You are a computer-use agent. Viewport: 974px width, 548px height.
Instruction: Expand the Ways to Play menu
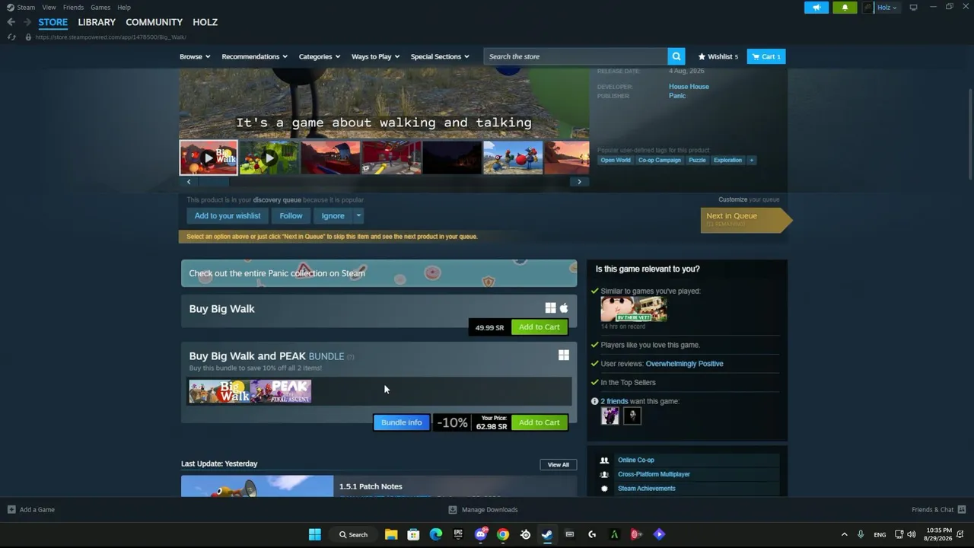(x=376, y=56)
